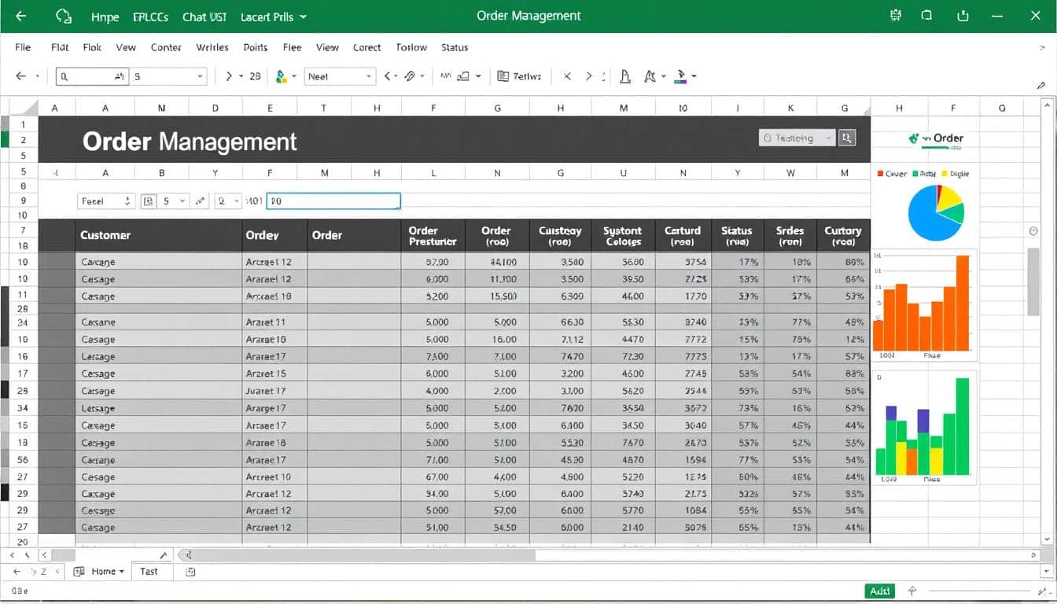Click the stamp icon in toolbar
The width and height of the screenshot is (1057, 604).
[x=625, y=76]
